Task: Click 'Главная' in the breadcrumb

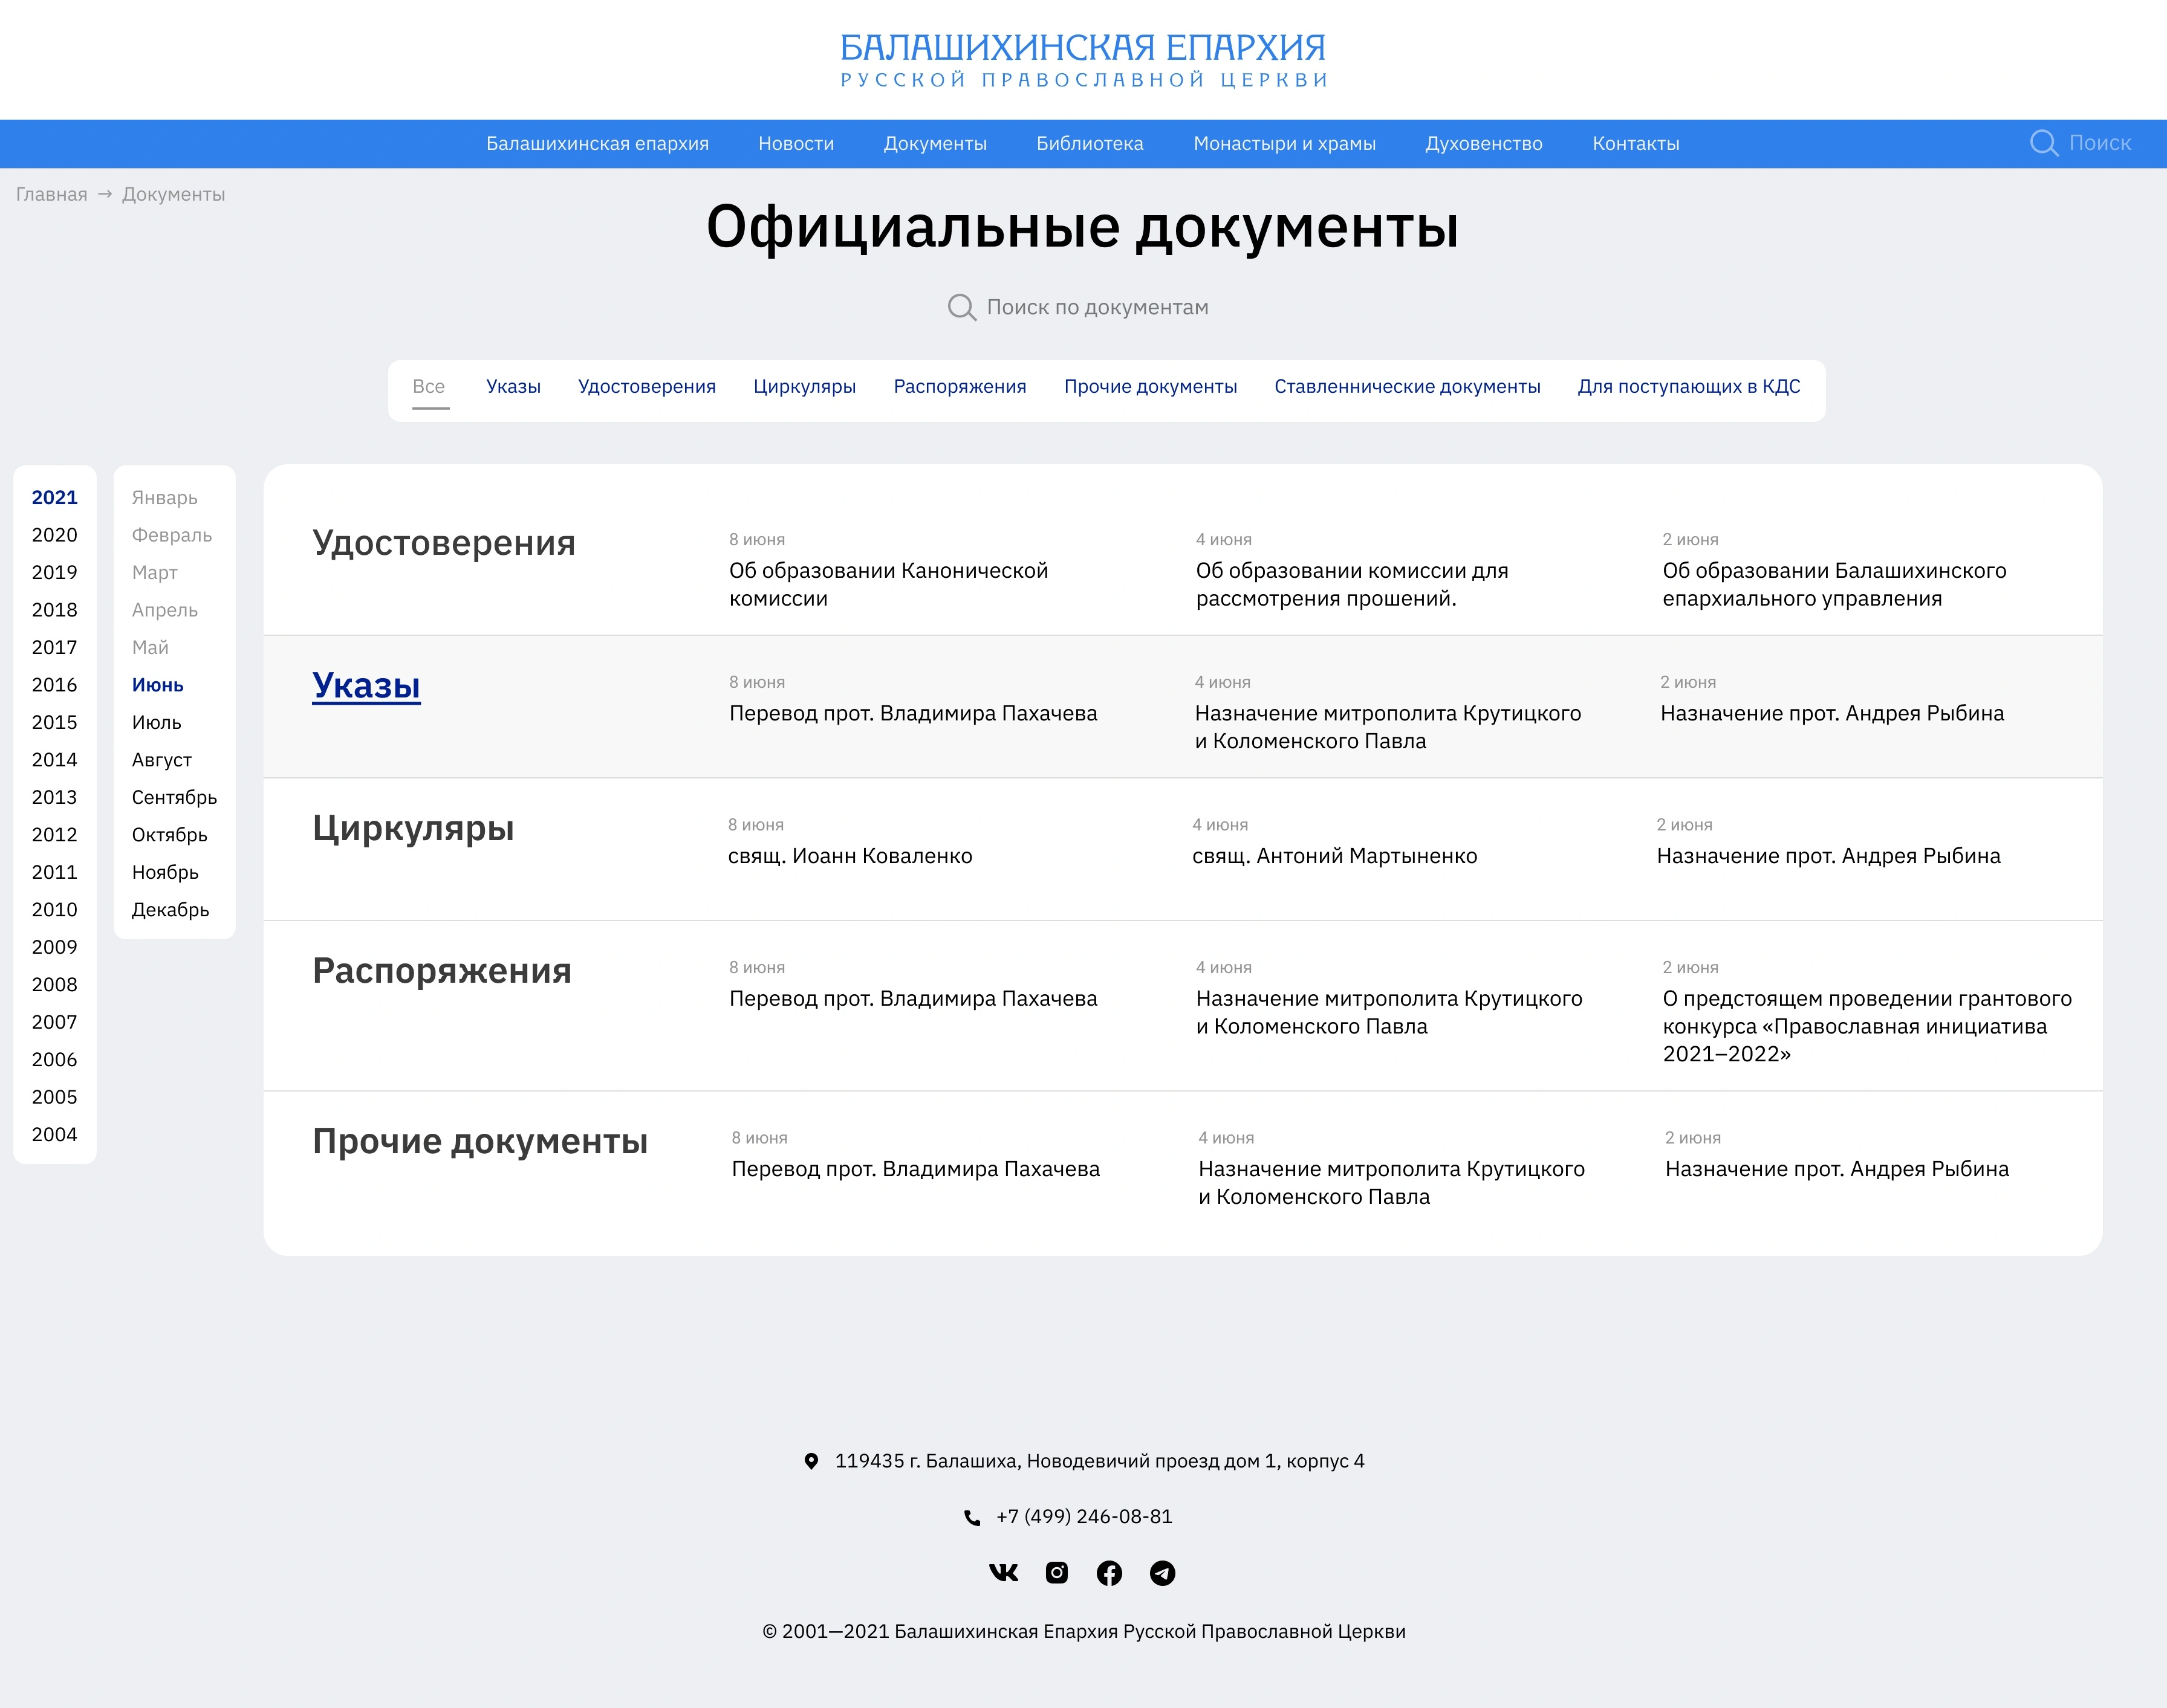Action: click(52, 194)
